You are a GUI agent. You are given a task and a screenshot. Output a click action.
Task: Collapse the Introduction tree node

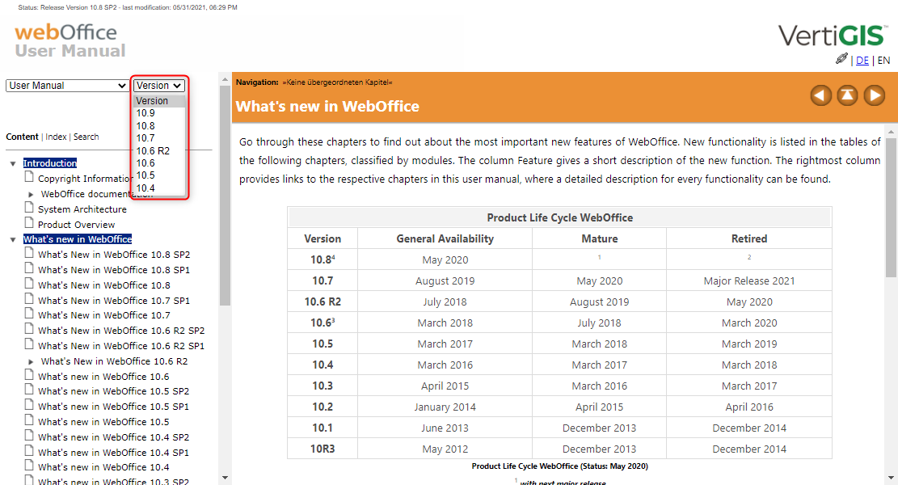(x=13, y=164)
